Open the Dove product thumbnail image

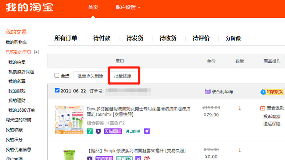pos(69,120)
